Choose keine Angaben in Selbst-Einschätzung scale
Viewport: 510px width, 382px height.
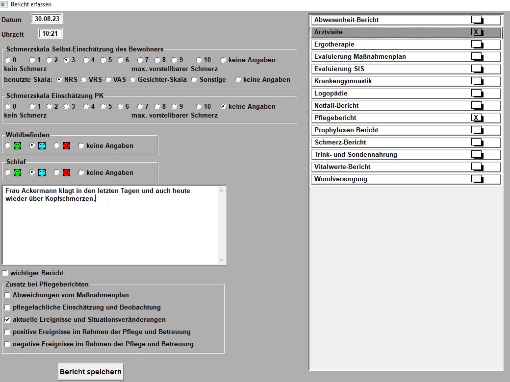click(x=223, y=60)
